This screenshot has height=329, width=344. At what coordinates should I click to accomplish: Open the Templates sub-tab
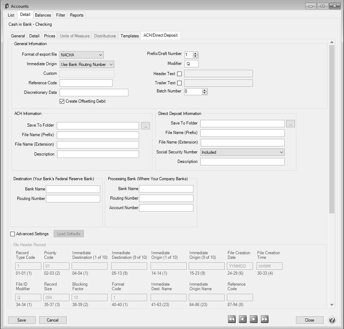coord(129,36)
